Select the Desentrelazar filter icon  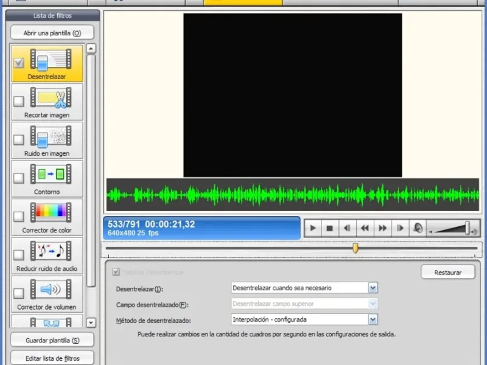coord(51,59)
